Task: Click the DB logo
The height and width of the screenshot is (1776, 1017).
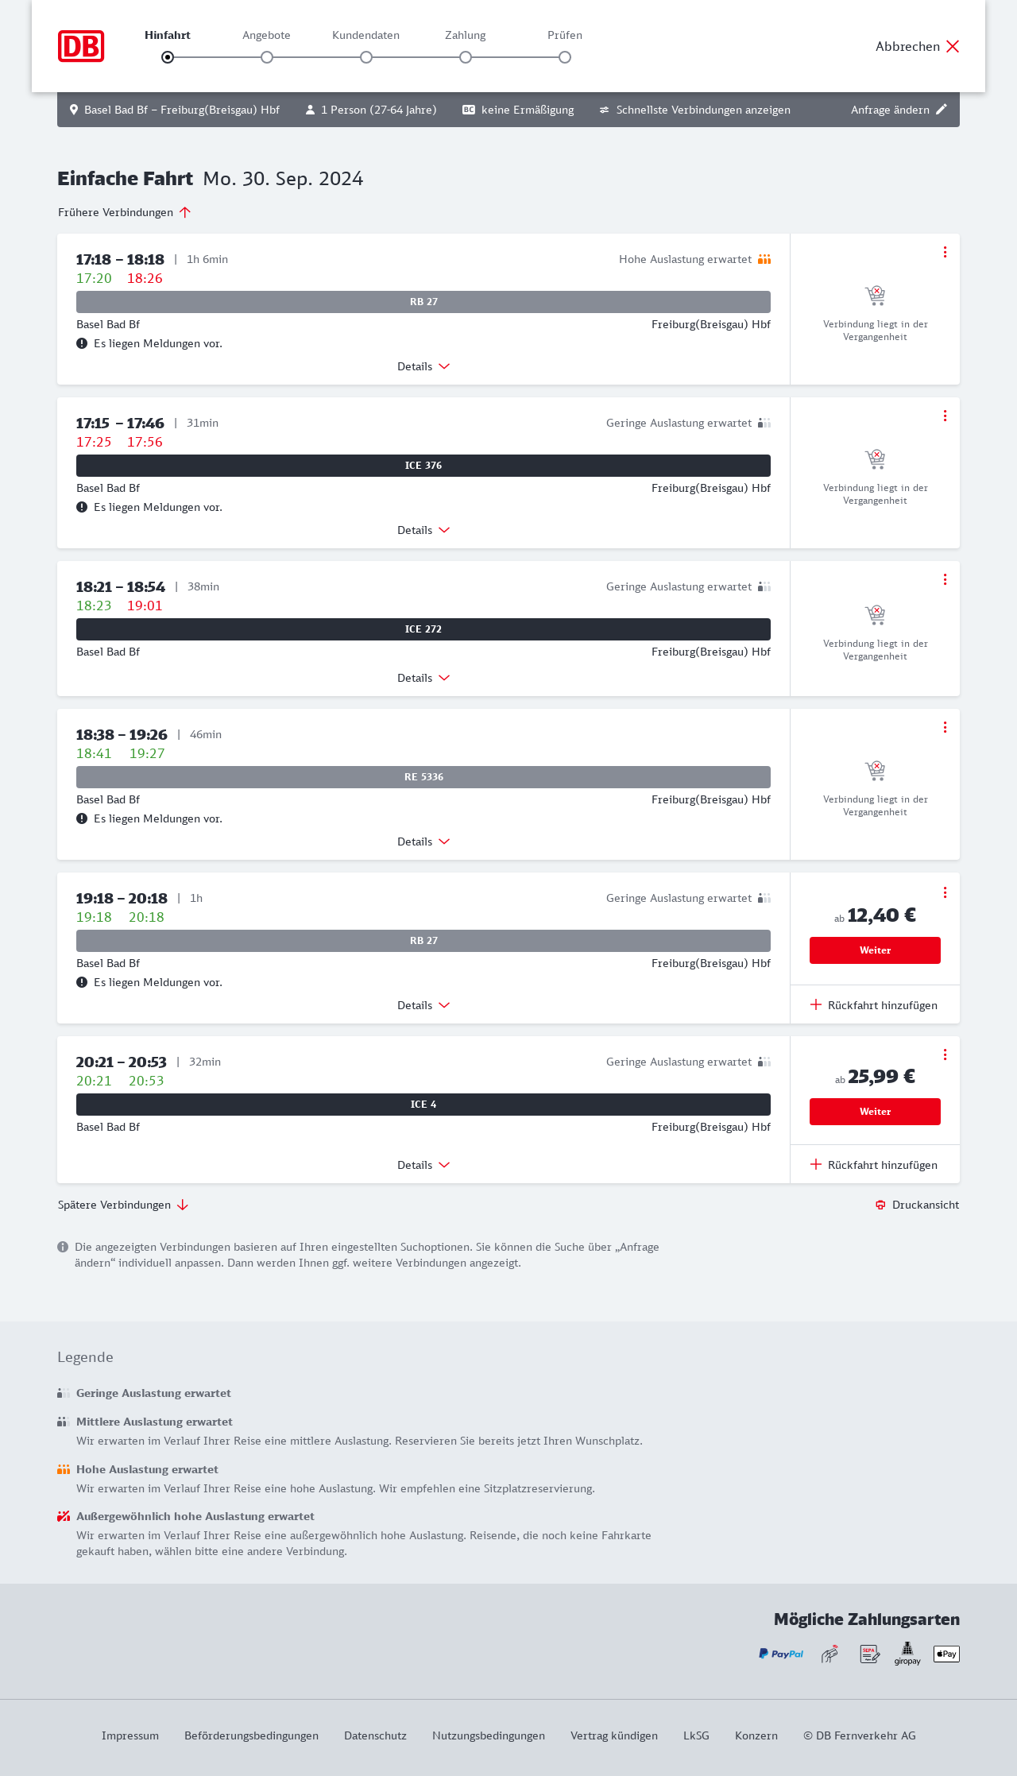Action: tap(81, 46)
